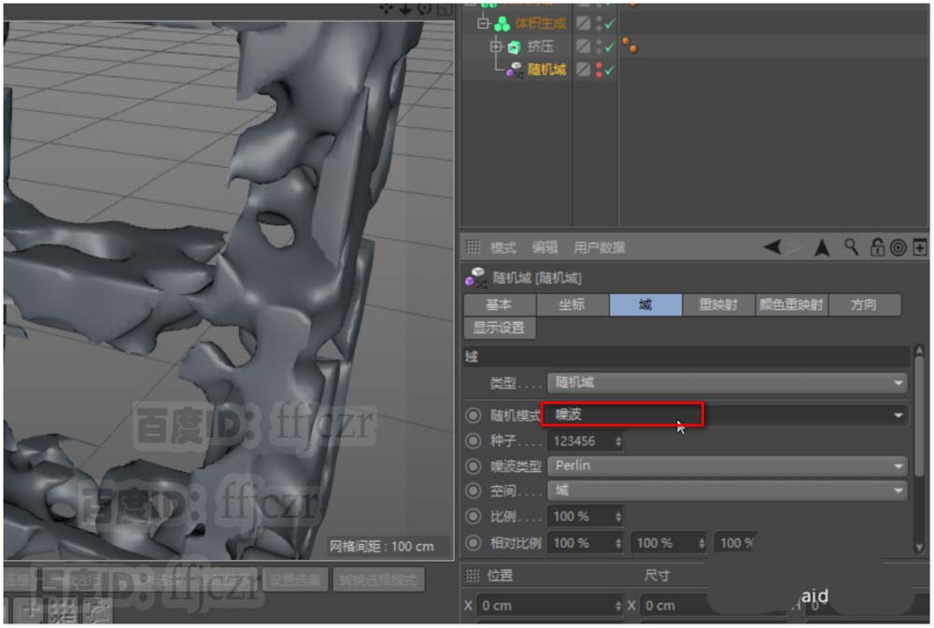Click the new Attribute Manager plus icon

(920, 247)
